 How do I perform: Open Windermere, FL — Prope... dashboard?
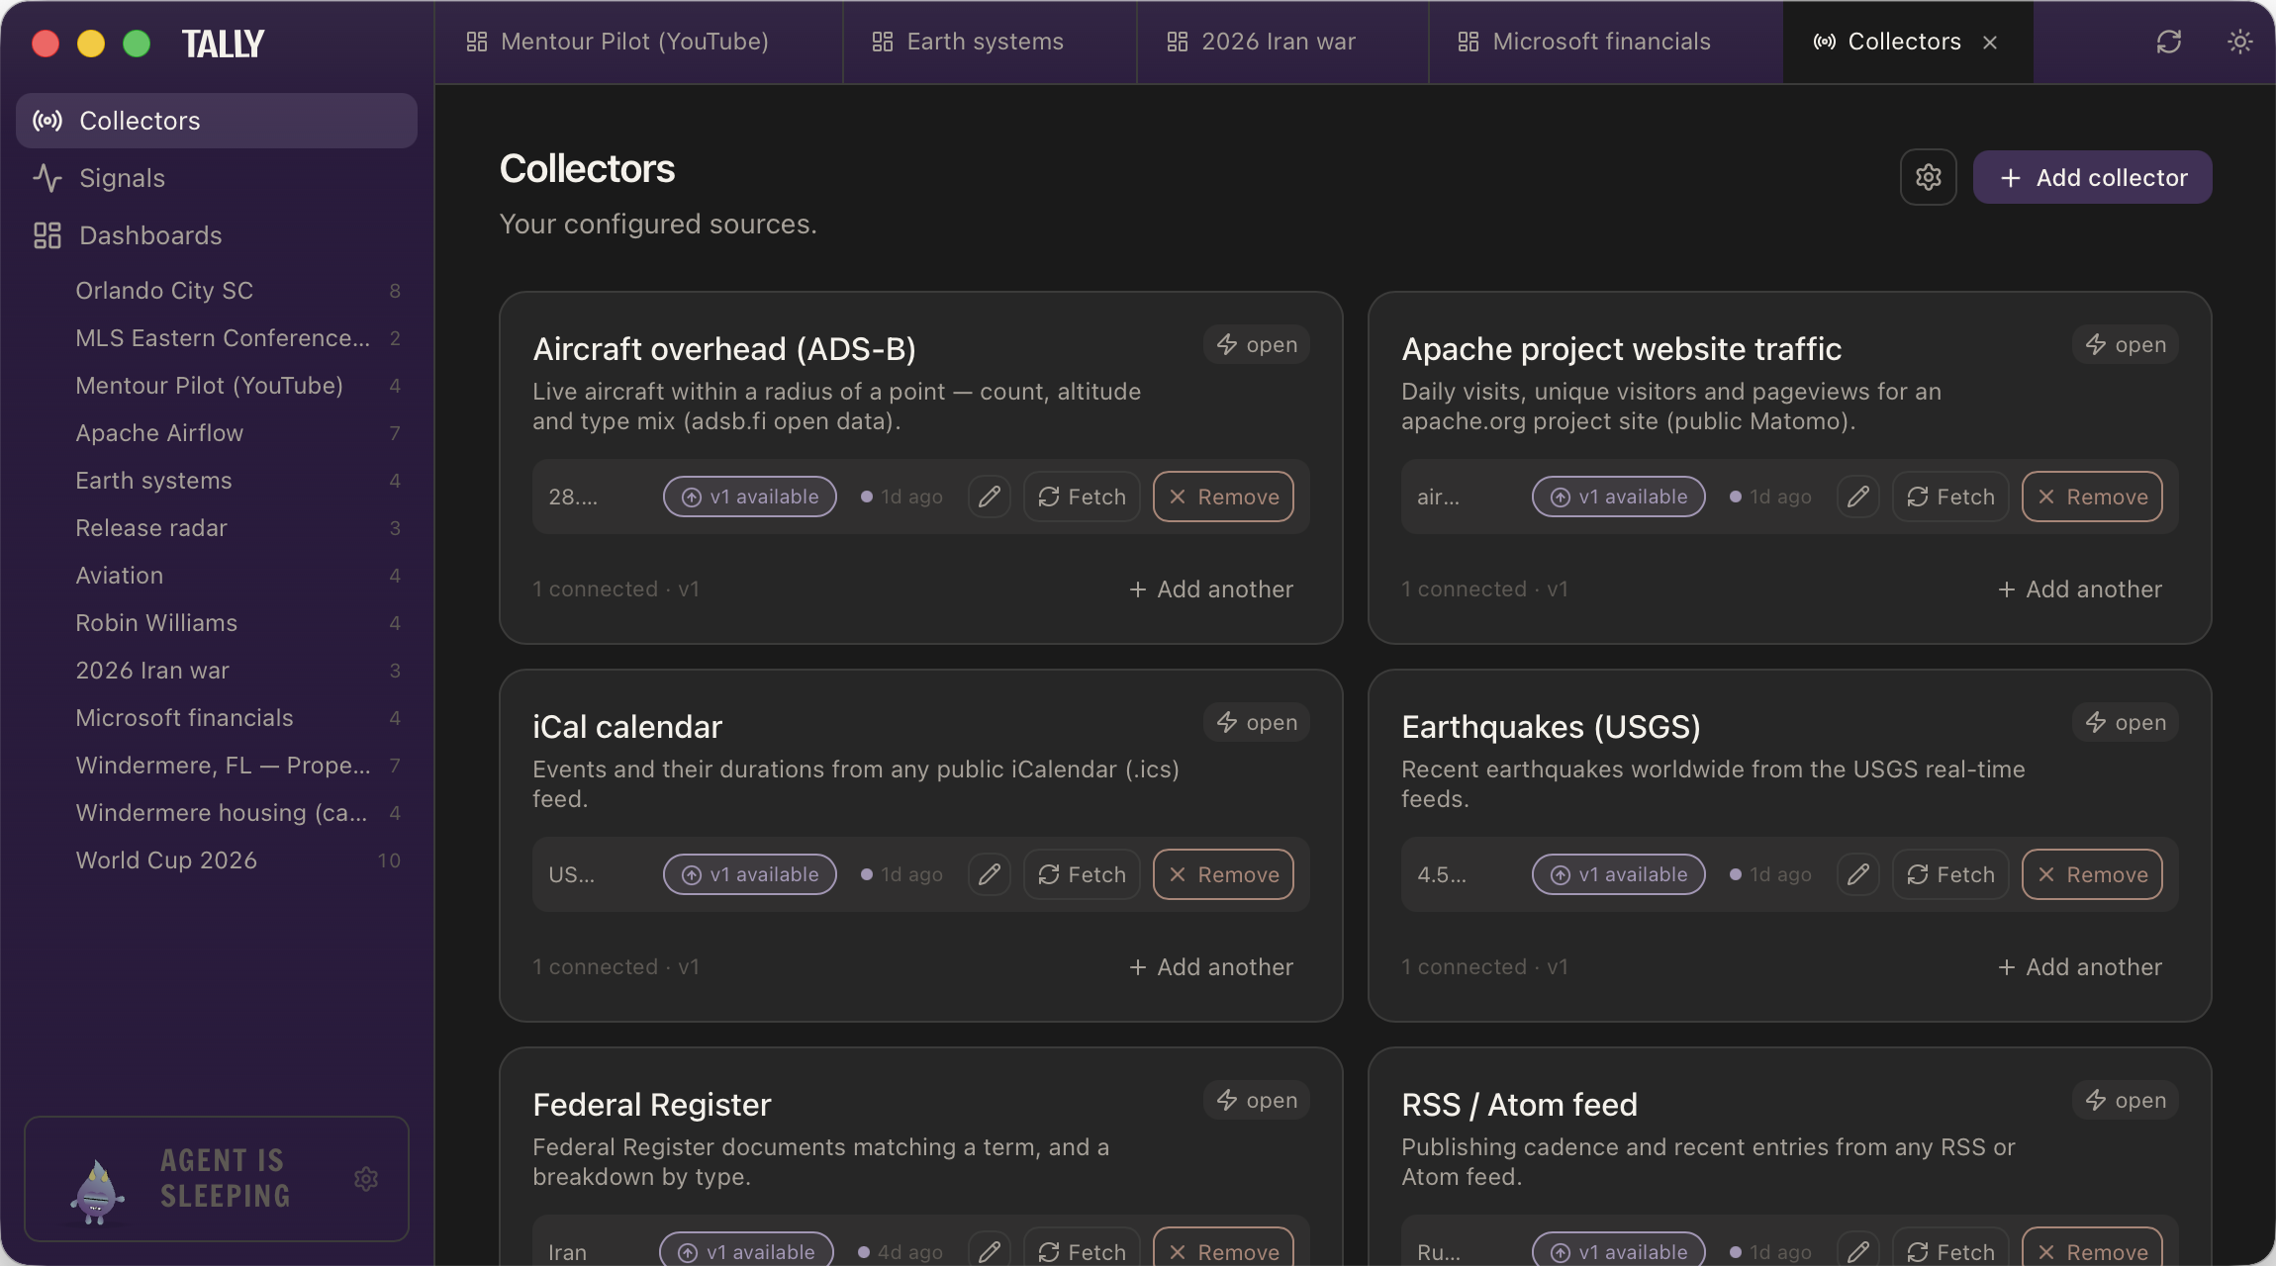tap(237, 766)
